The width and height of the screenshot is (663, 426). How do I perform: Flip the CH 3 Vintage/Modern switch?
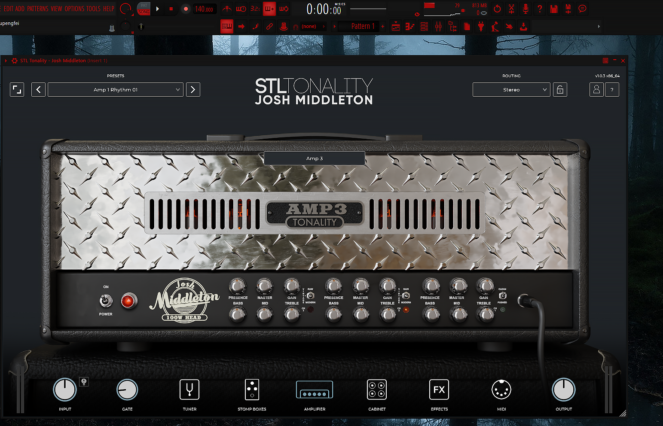tap(310, 295)
